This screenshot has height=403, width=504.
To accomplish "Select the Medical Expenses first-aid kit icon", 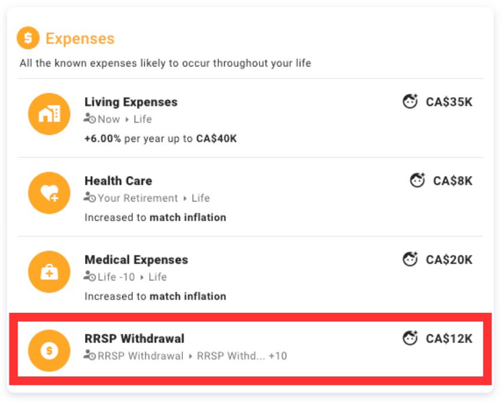I will tap(49, 272).
